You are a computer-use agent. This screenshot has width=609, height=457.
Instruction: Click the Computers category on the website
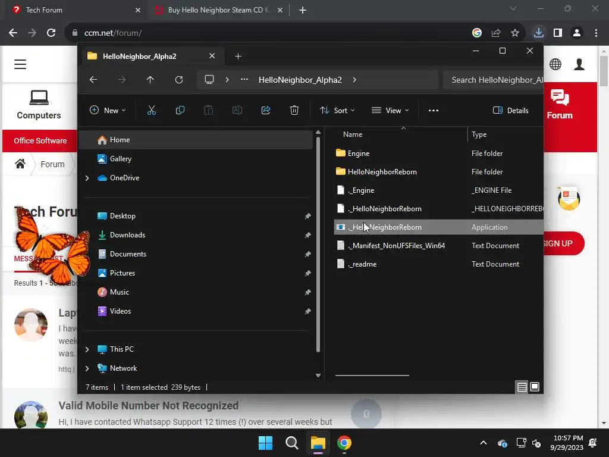(39, 105)
